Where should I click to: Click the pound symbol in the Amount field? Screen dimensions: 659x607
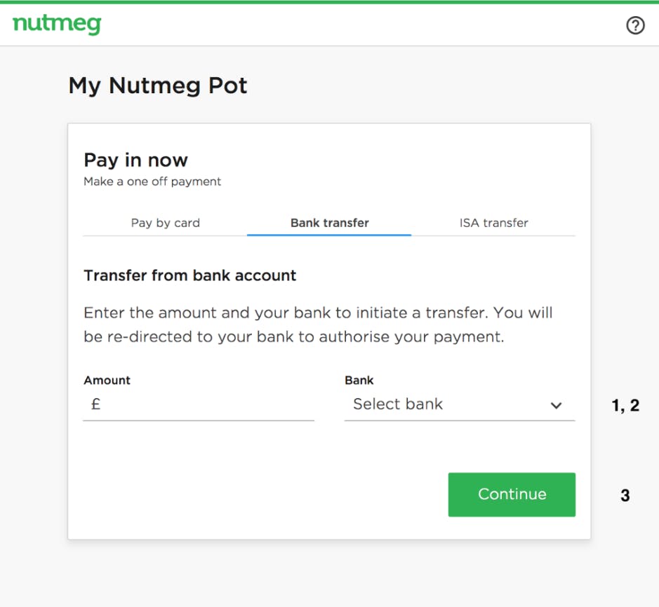(x=96, y=404)
